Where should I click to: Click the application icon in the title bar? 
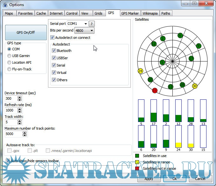(5, 5)
